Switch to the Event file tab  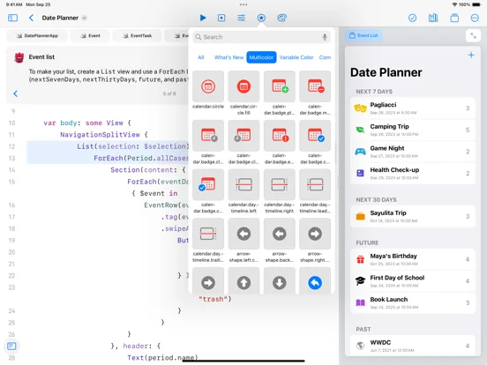point(90,35)
